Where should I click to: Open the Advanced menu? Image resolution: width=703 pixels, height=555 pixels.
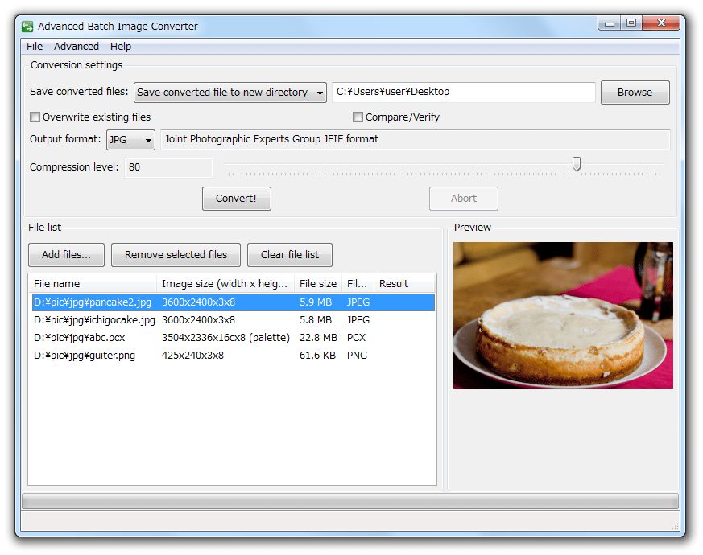click(77, 47)
